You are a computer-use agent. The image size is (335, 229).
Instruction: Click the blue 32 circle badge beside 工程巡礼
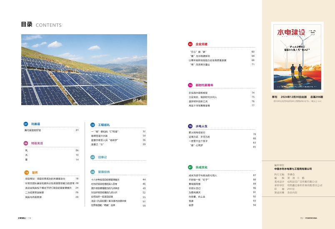pos(92,125)
